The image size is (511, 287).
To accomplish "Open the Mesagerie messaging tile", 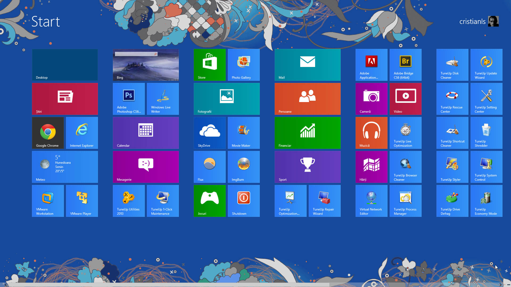I will click(x=146, y=167).
